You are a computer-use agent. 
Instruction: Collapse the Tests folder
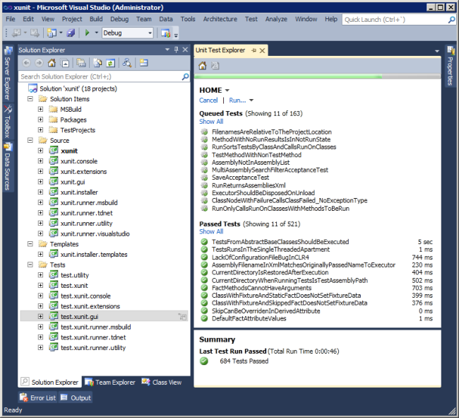point(30,265)
